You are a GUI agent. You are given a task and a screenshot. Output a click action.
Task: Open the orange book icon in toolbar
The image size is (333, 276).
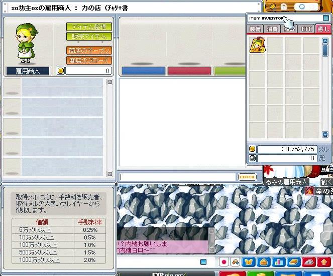pyautogui.click(x=294, y=262)
